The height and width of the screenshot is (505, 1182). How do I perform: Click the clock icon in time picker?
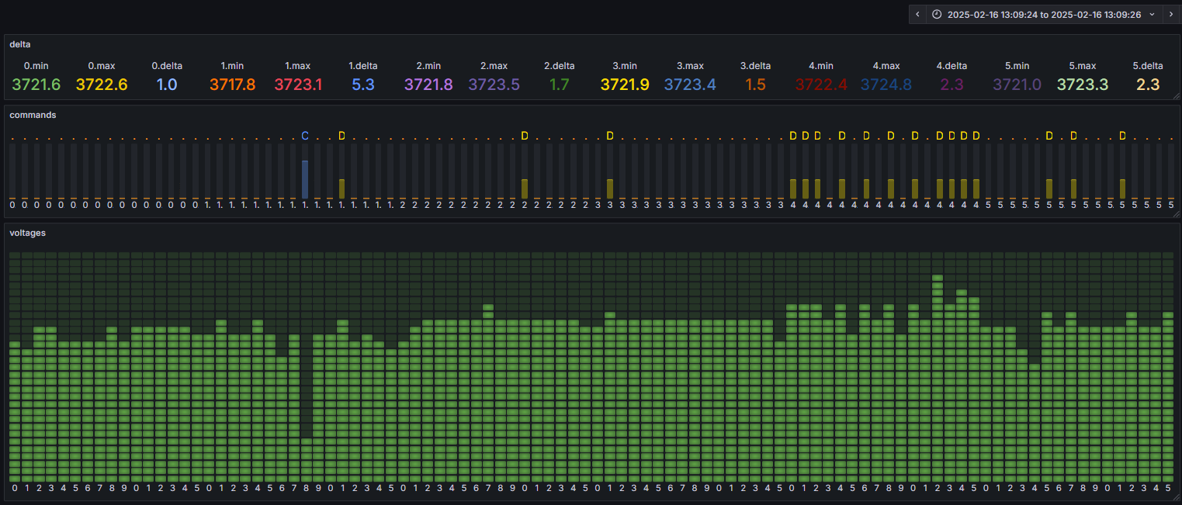(937, 15)
